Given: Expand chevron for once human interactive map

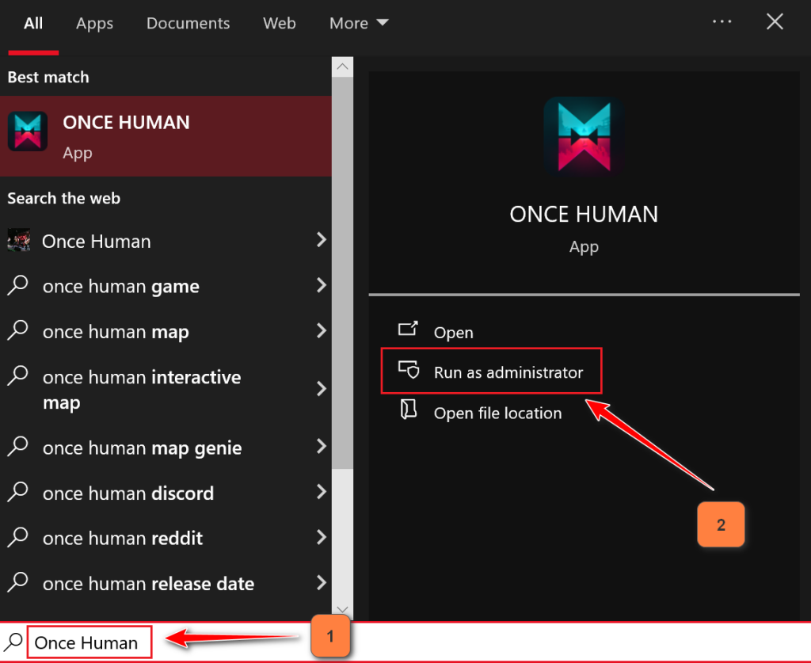Looking at the screenshot, I should click(x=322, y=388).
